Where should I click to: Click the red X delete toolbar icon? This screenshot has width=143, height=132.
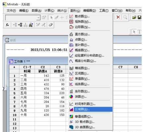(118, 17)
